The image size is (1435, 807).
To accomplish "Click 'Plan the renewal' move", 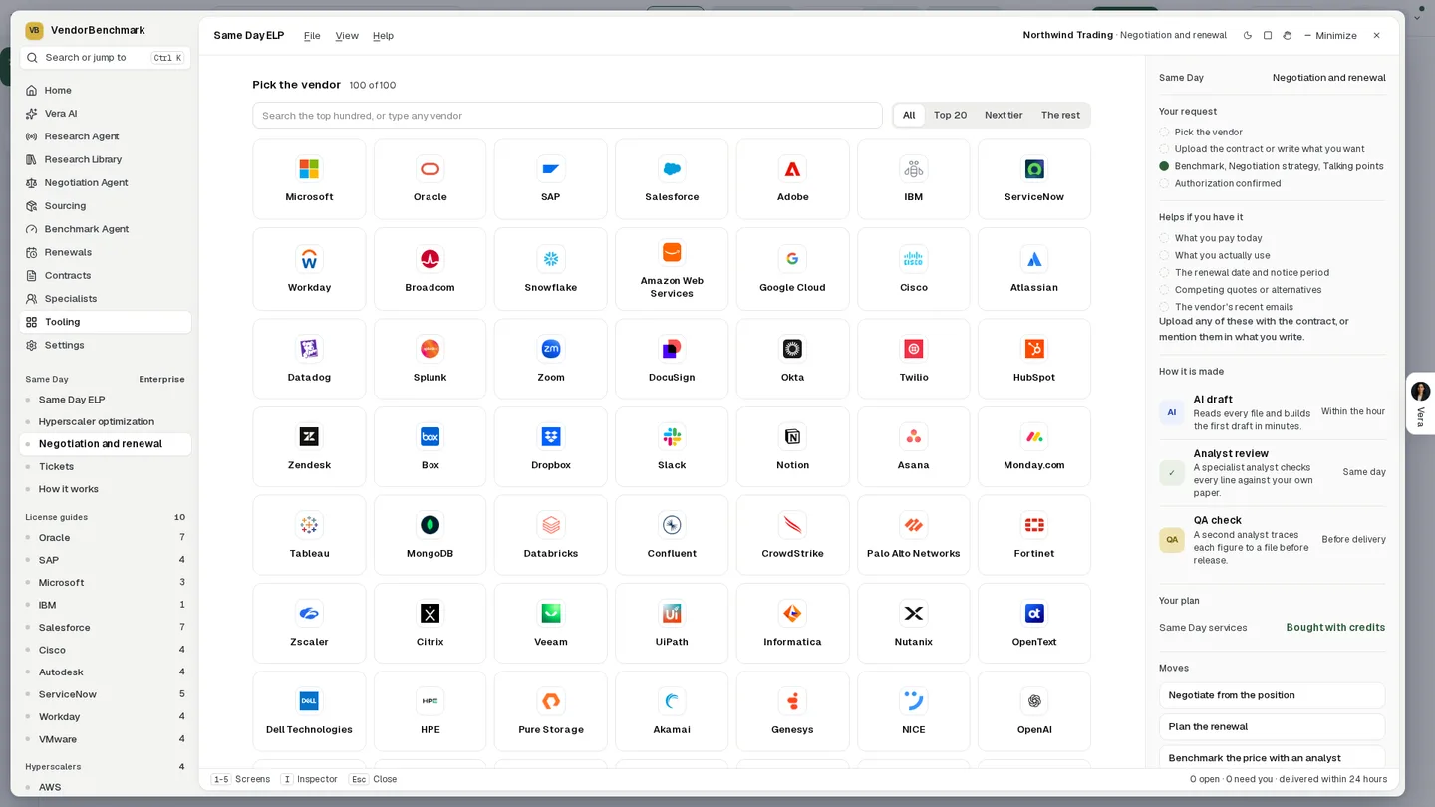I will tap(1272, 727).
